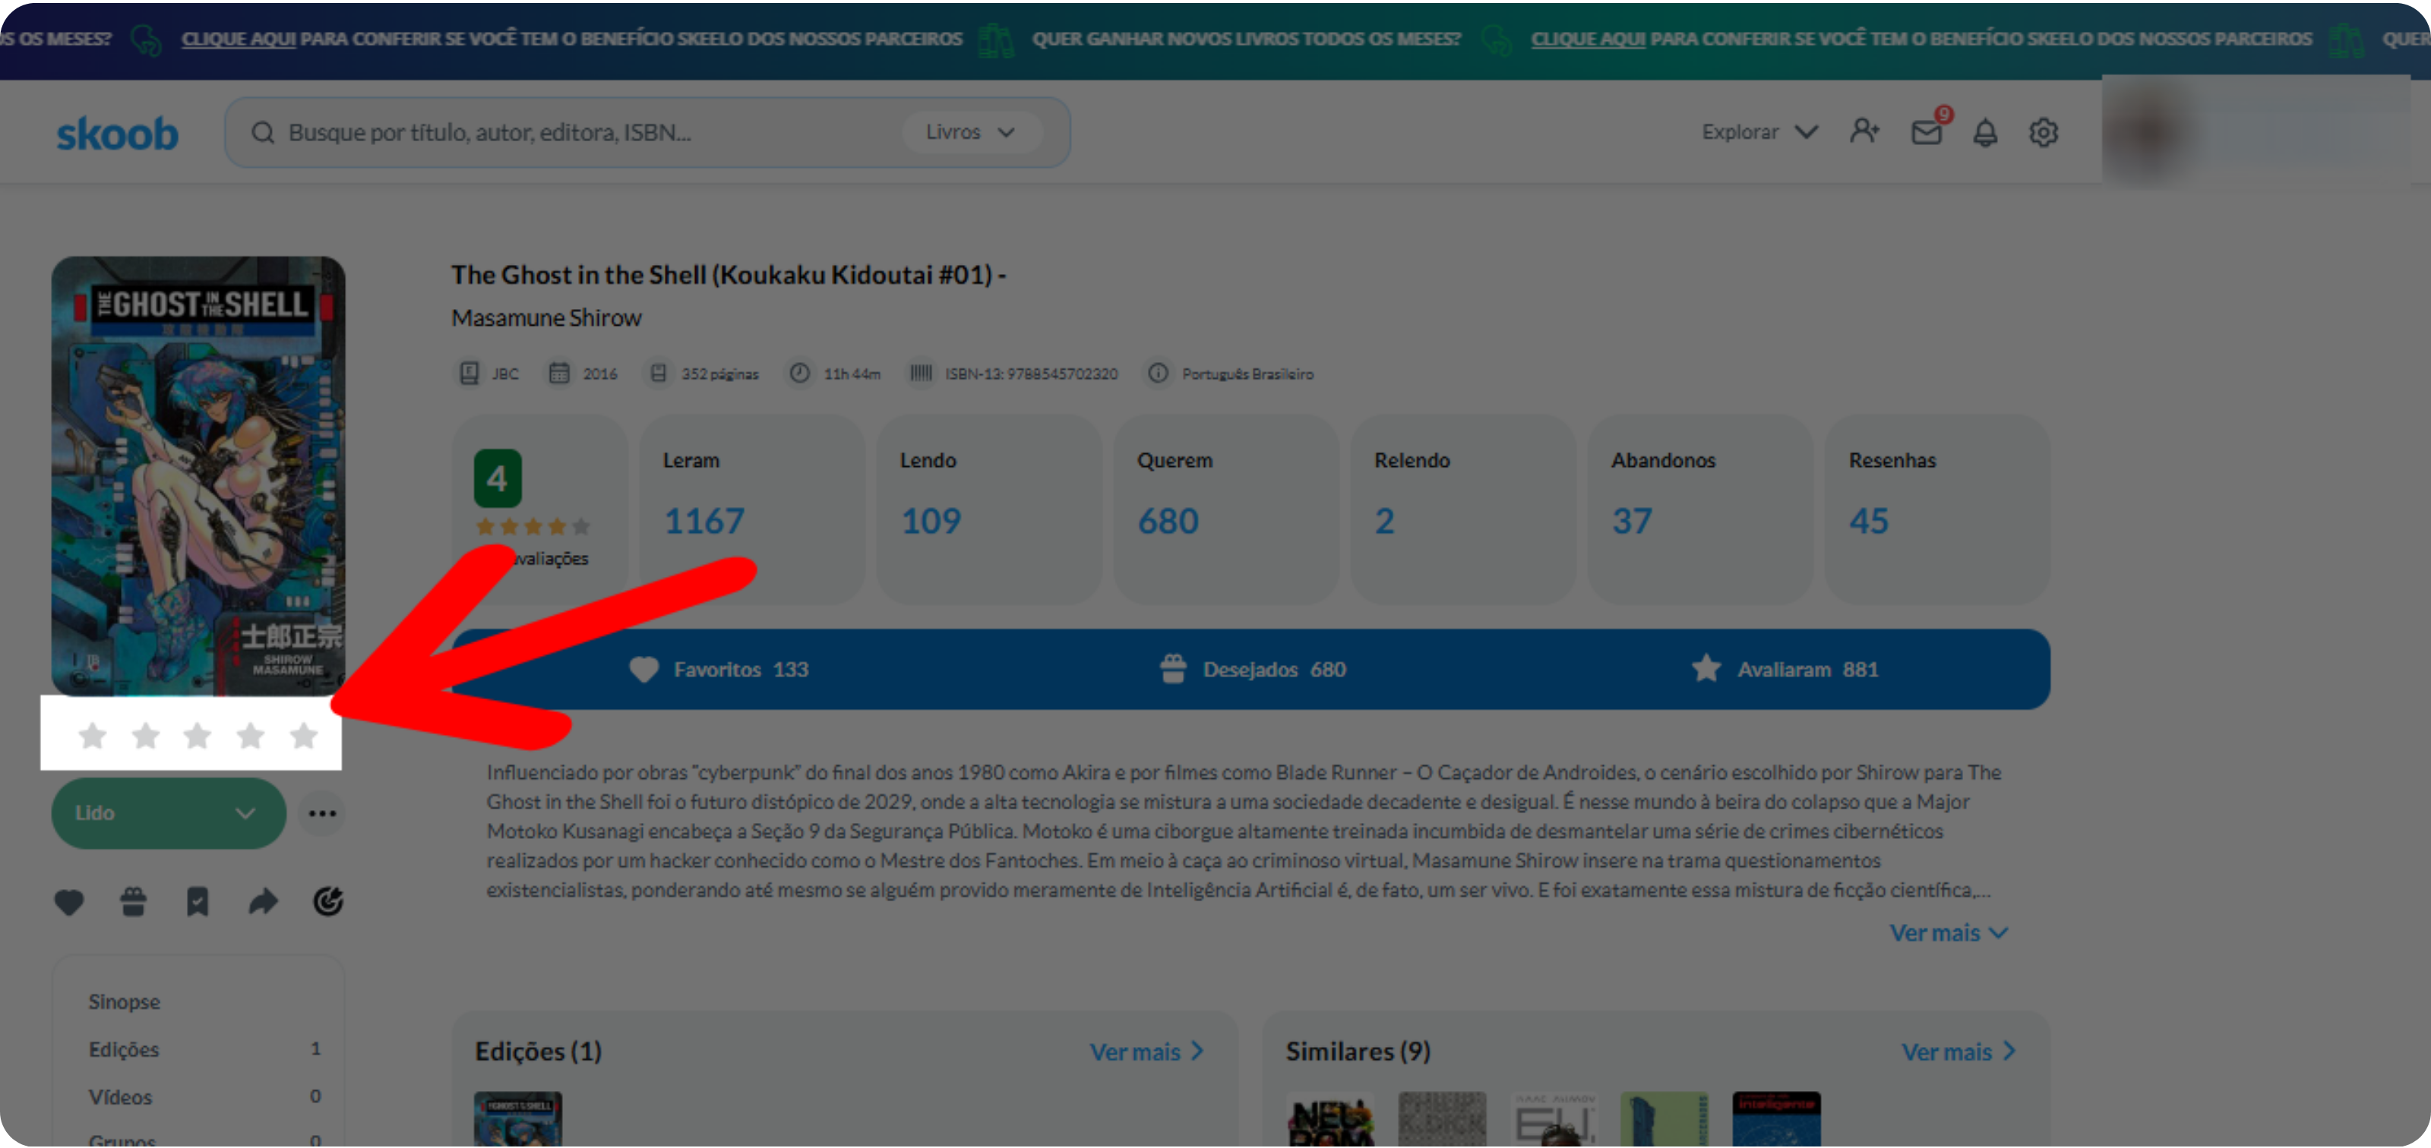Select Edições in the side menu

[x=124, y=1049]
